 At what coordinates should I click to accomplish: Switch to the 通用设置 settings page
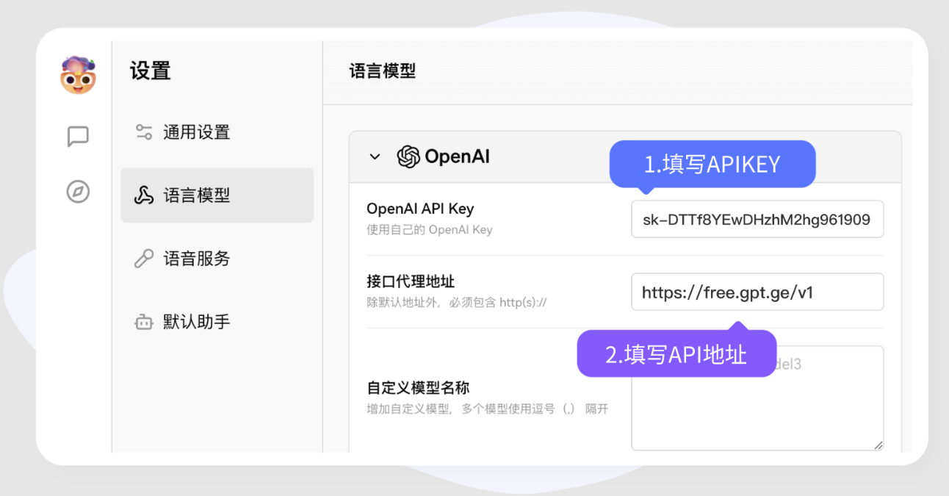coord(195,132)
